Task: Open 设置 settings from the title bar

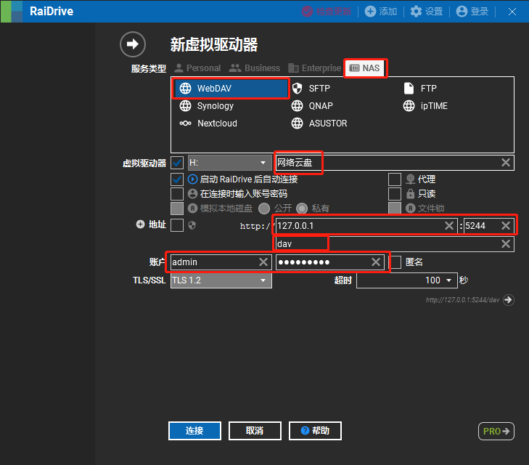Action: pyautogui.click(x=427, y=12)
